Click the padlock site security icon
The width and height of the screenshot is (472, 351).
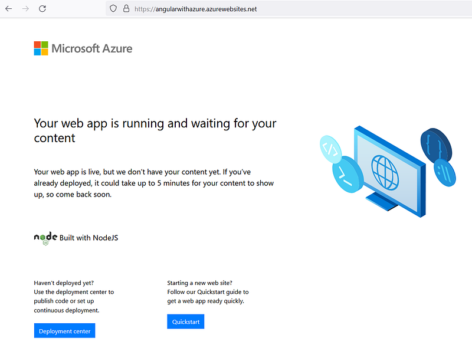coord(126,9)
